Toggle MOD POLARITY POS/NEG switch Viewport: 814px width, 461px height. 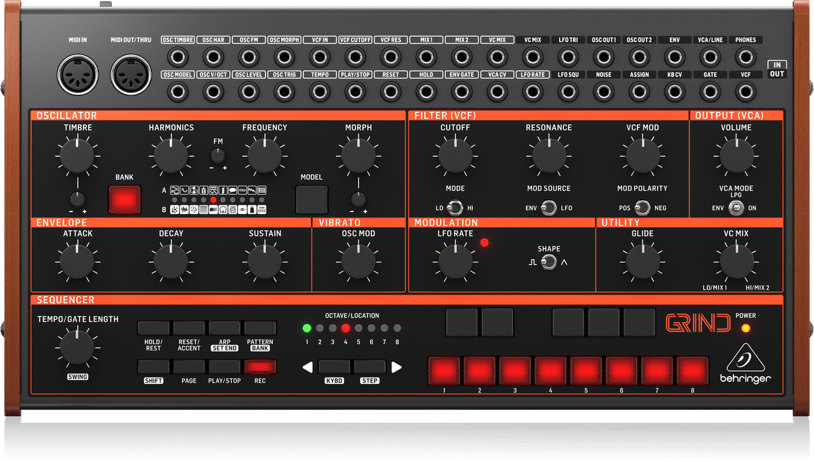(x=642, y=208)
